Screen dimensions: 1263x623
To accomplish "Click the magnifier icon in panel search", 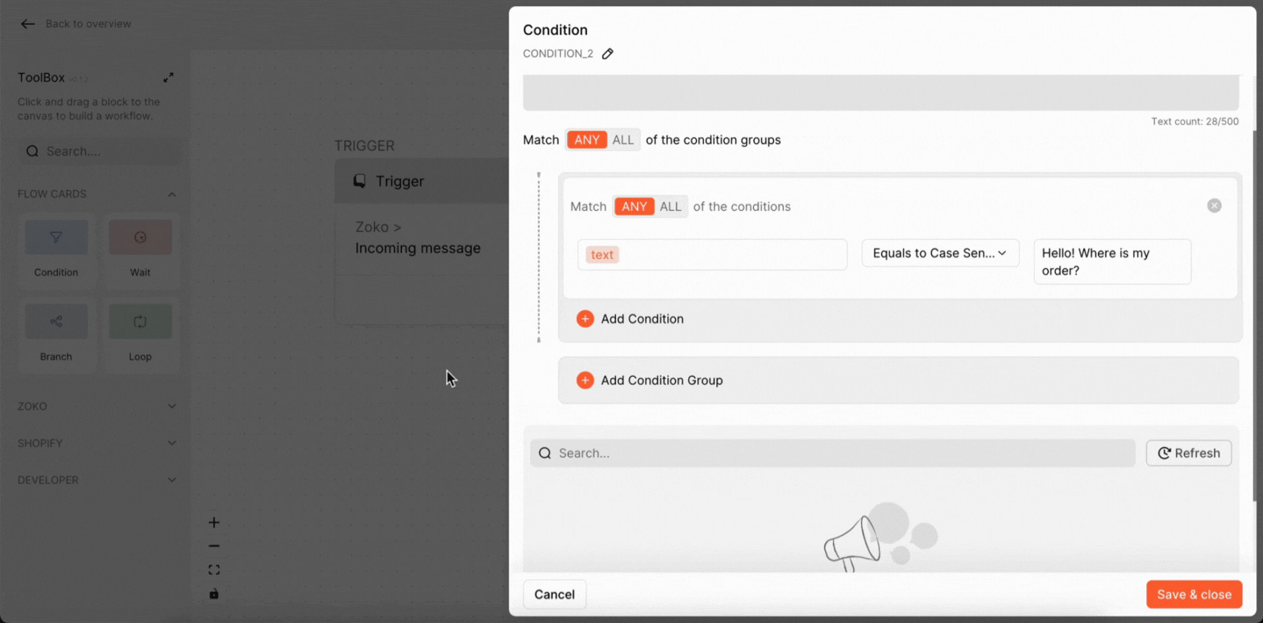I will [x=545, y=453].
